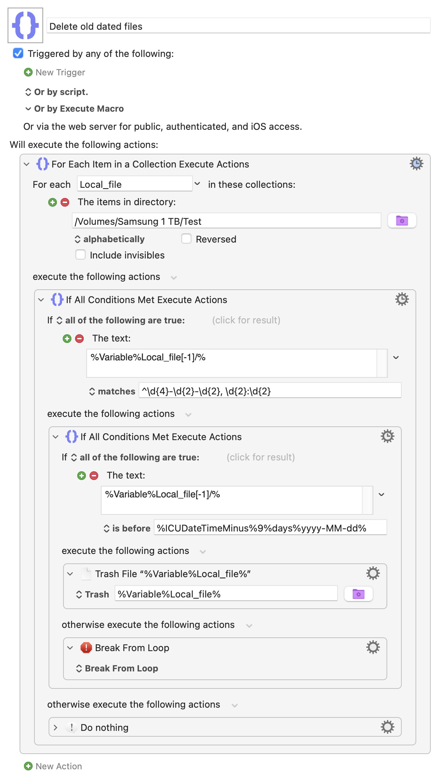Click folder chooser for Trash file path
This screenshot has height=778, width=438.
pyautogui.click(x=358, y=594)
